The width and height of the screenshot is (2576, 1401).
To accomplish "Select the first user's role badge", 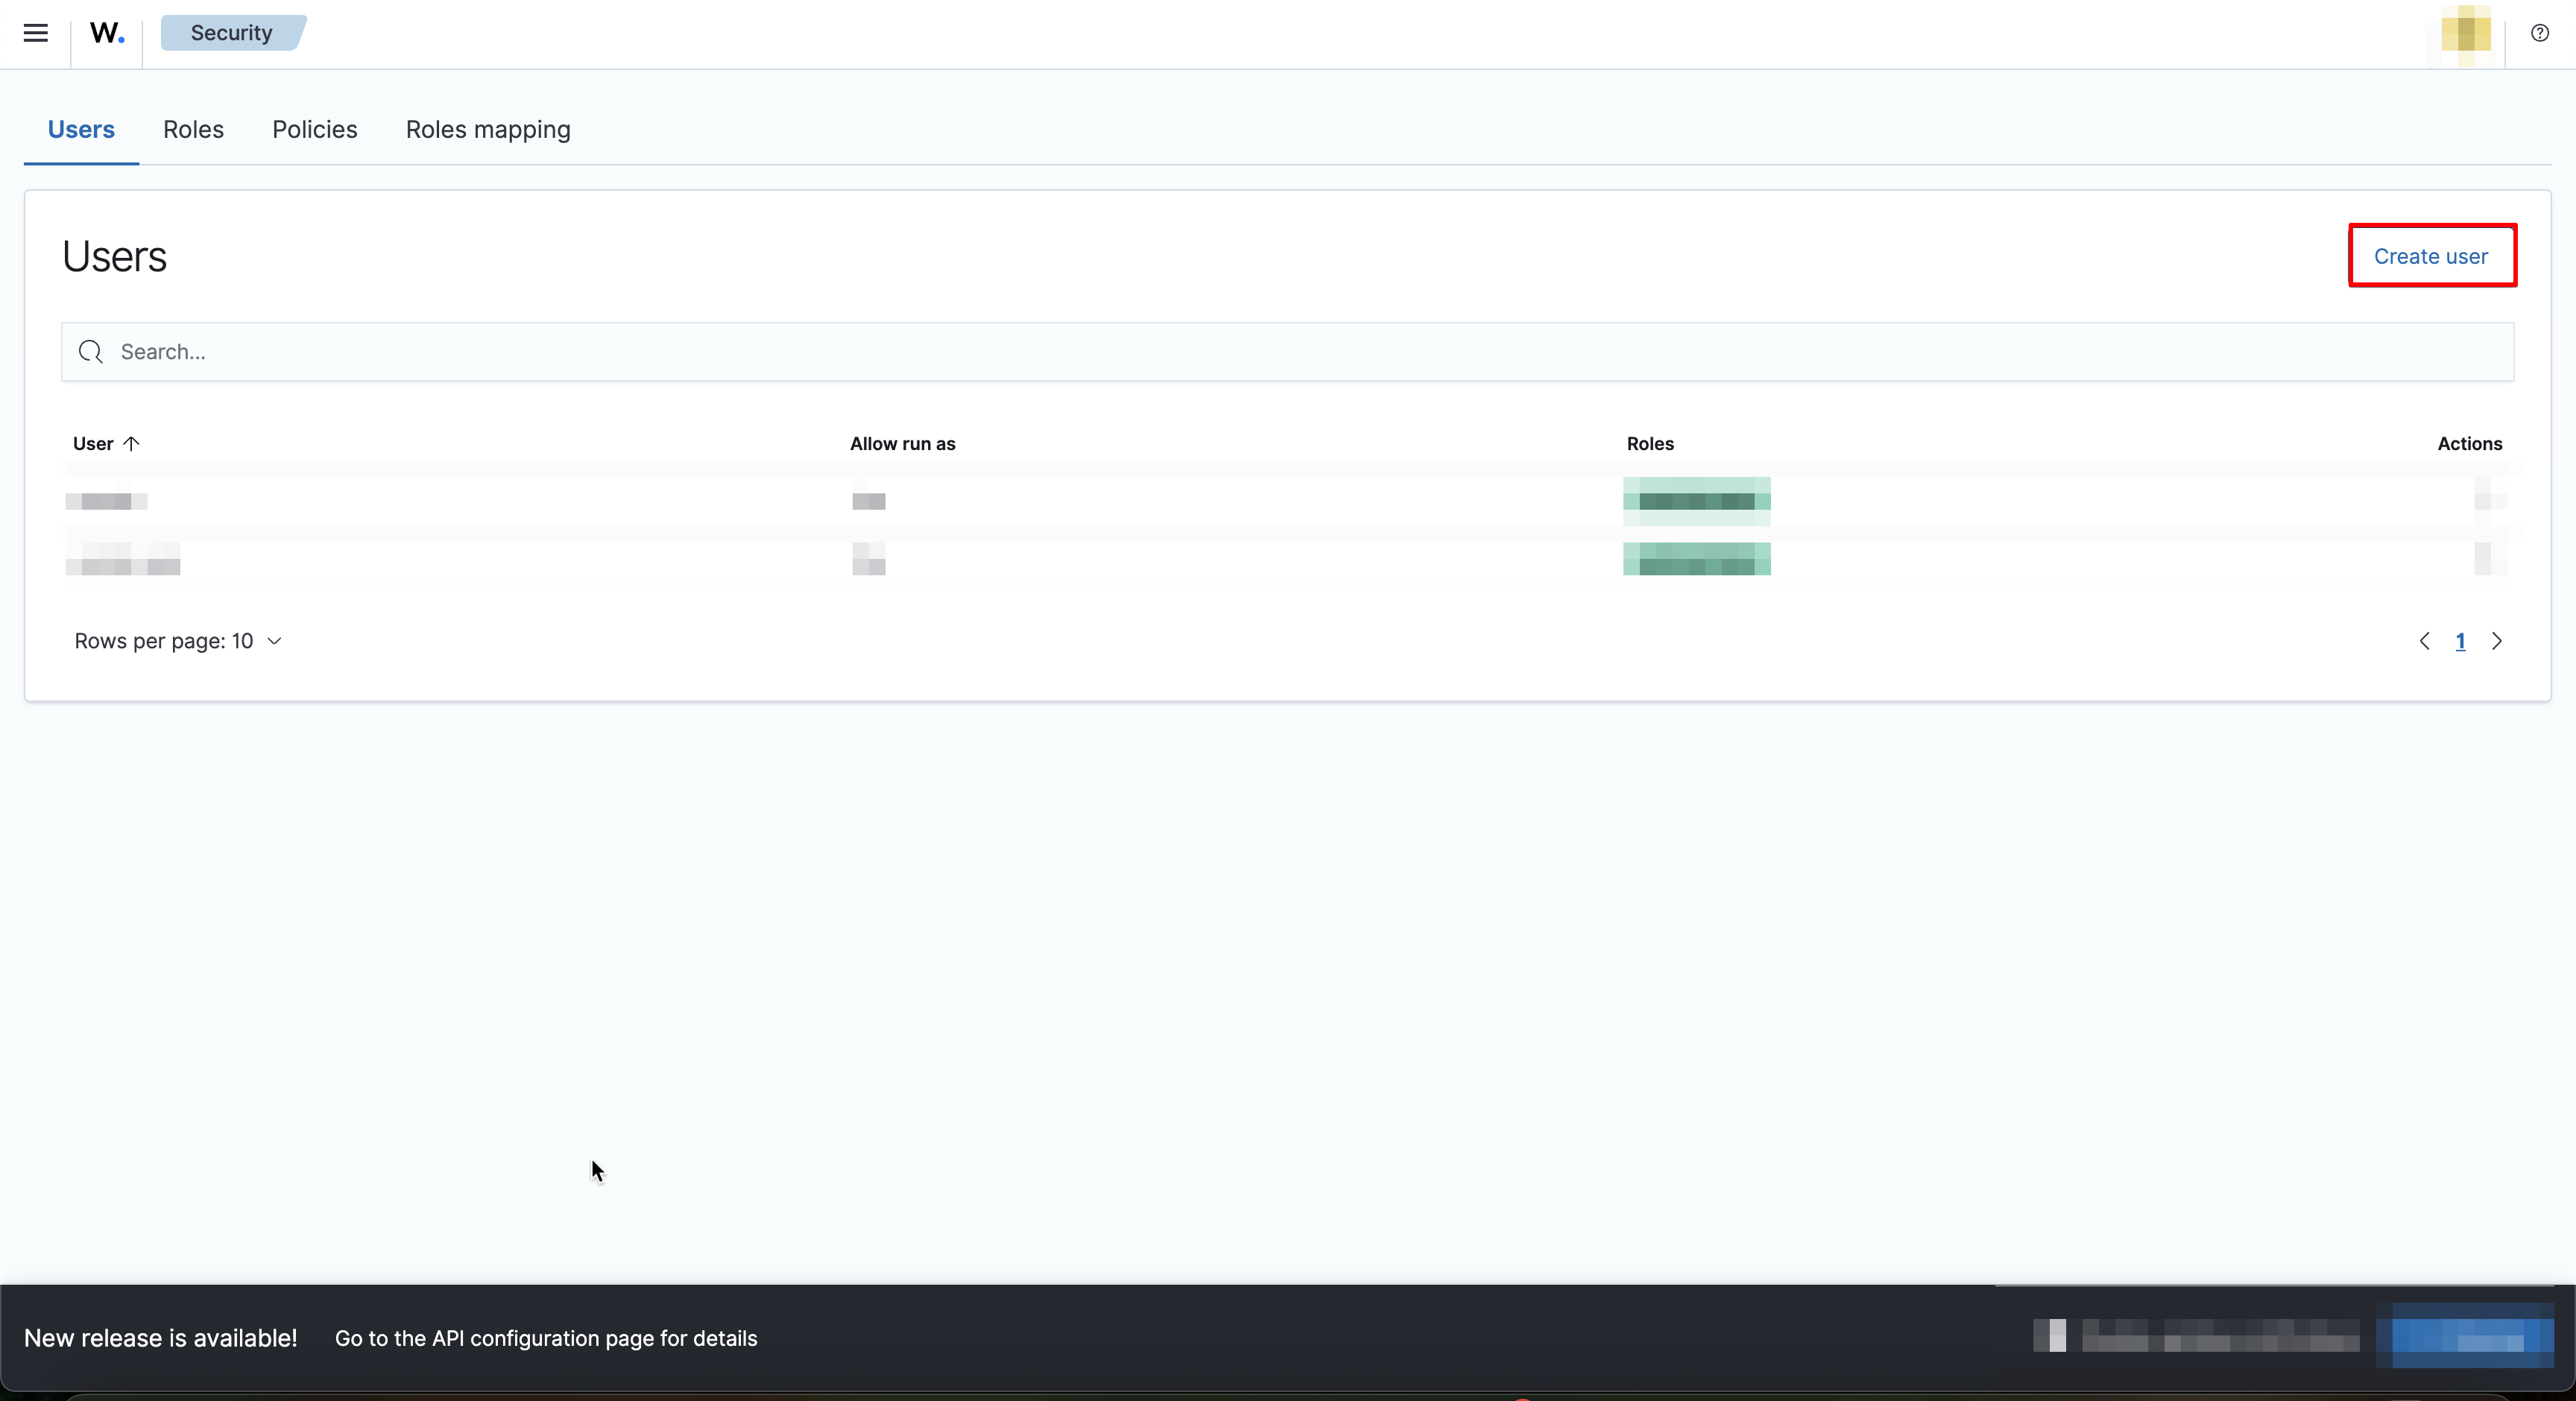I will pyautogui.click(x=1696, y=501).
